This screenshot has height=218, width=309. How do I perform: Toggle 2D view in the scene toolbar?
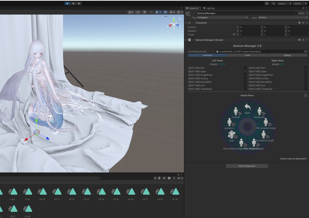tap(138, 12)
